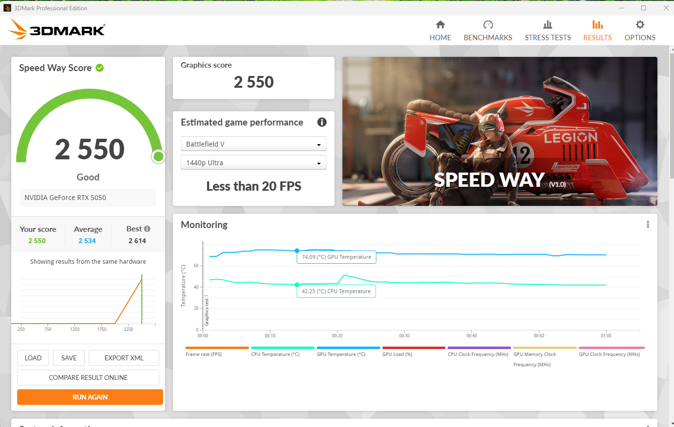Click the 74.09 GPU Temperature tooltip
Screen dimensions: 674x427
coord(337,257)
